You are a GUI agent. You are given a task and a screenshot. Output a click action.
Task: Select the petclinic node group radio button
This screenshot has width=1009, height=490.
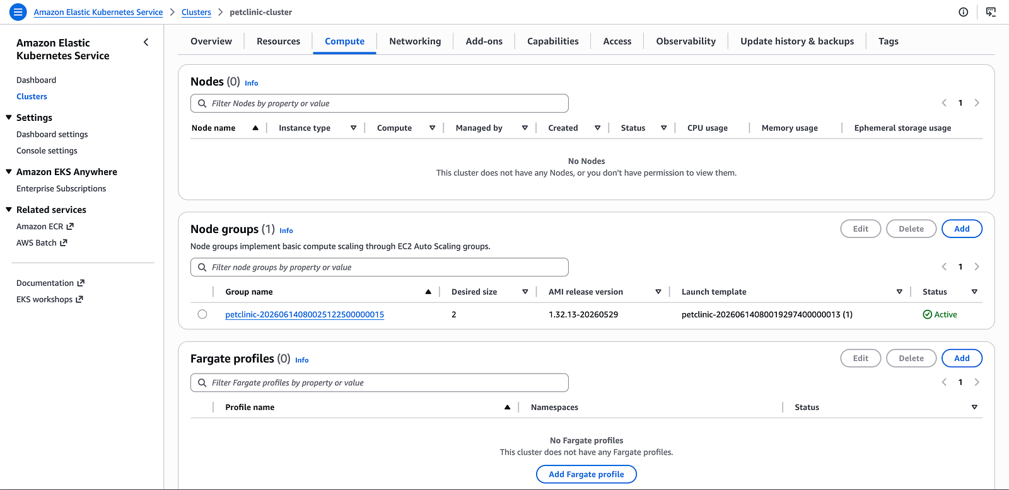(x=202, y=314)
